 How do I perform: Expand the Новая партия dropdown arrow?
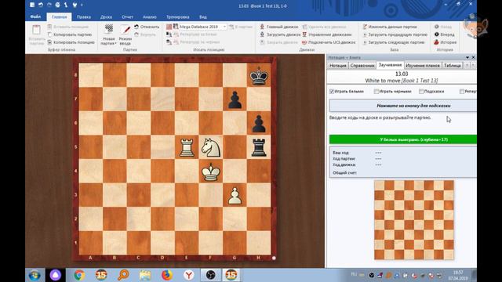[x=115, y=44]
